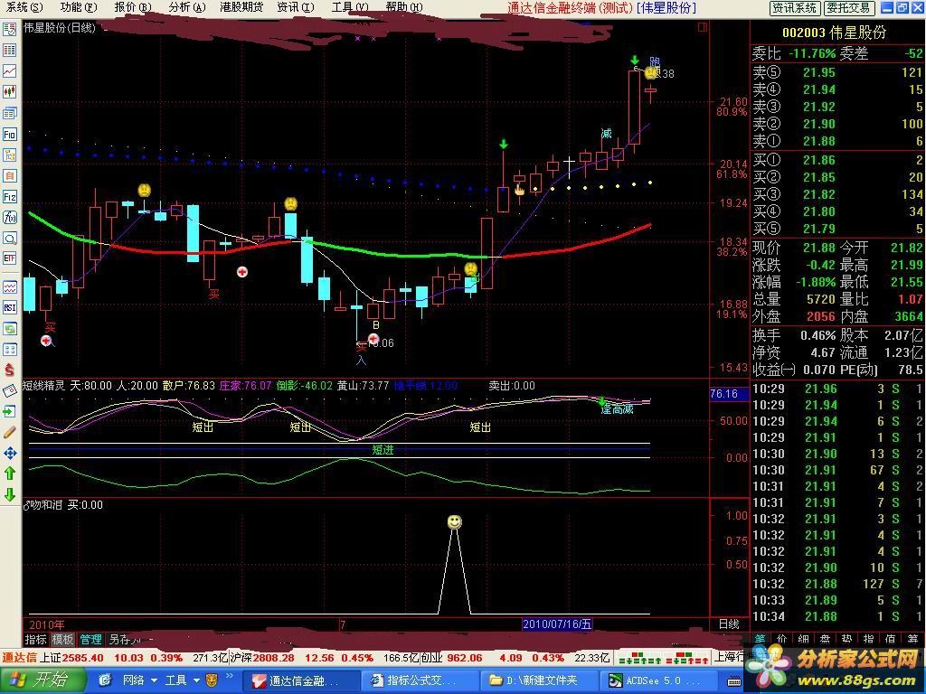Click the 伟星股份(日线) chart title
Viewport: 926px width, 694px height.
click(x=60, y=27)
